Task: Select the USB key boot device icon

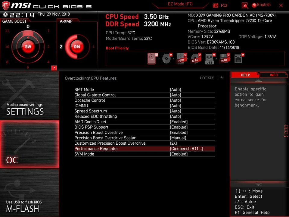Action: point(210,59)
